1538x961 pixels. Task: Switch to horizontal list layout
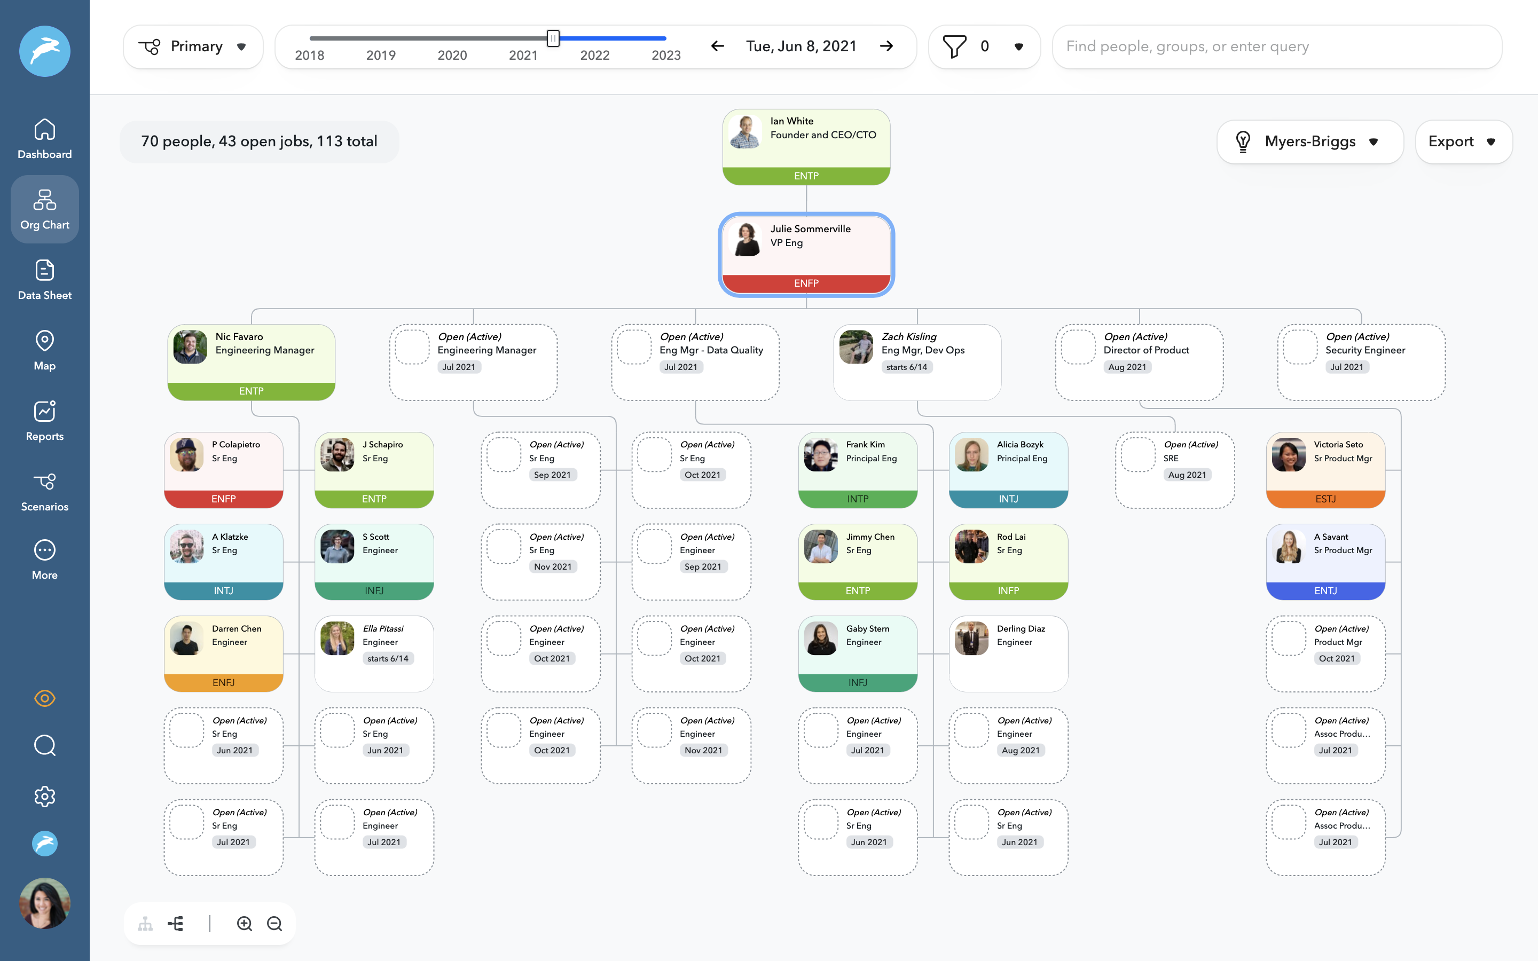click(176, 924)
